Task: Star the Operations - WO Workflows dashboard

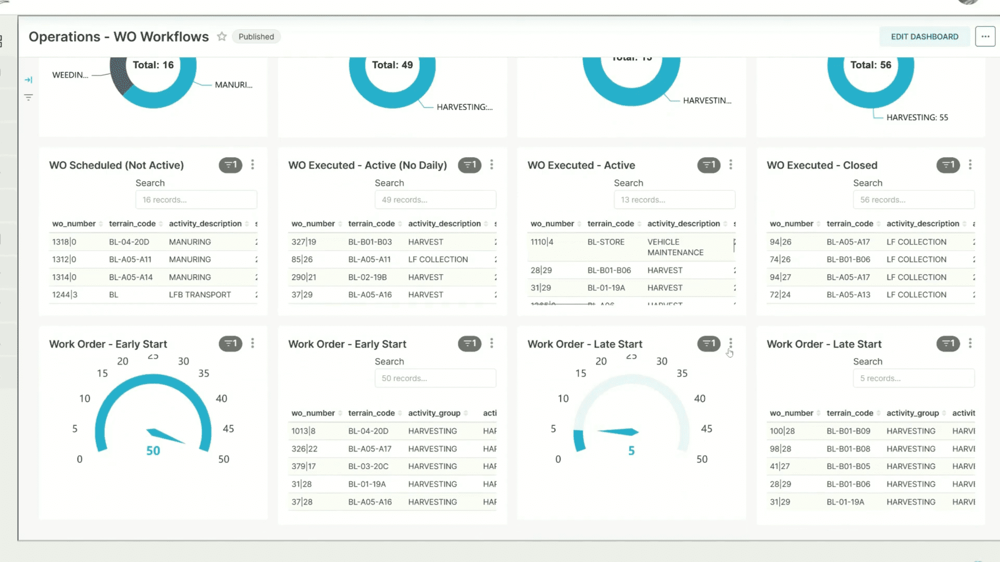Action: (222, 36)
